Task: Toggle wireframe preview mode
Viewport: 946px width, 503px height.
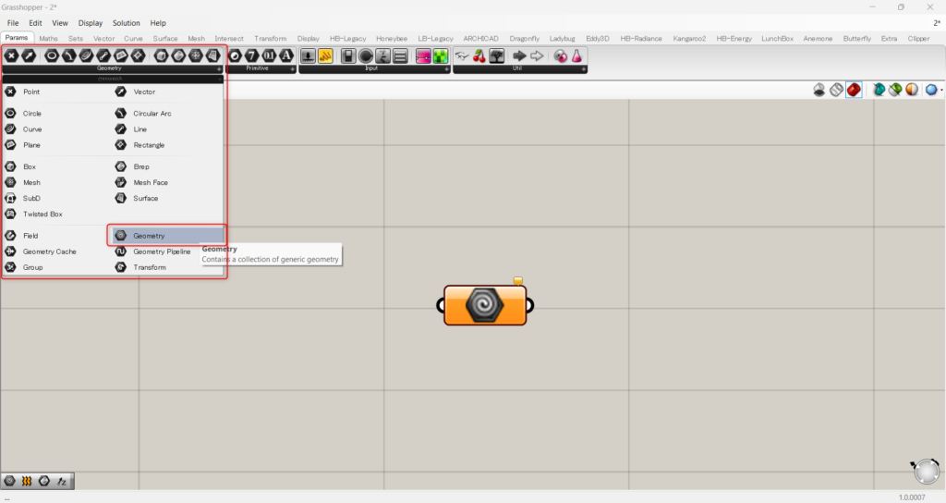Action: click(x=836, y=90)
